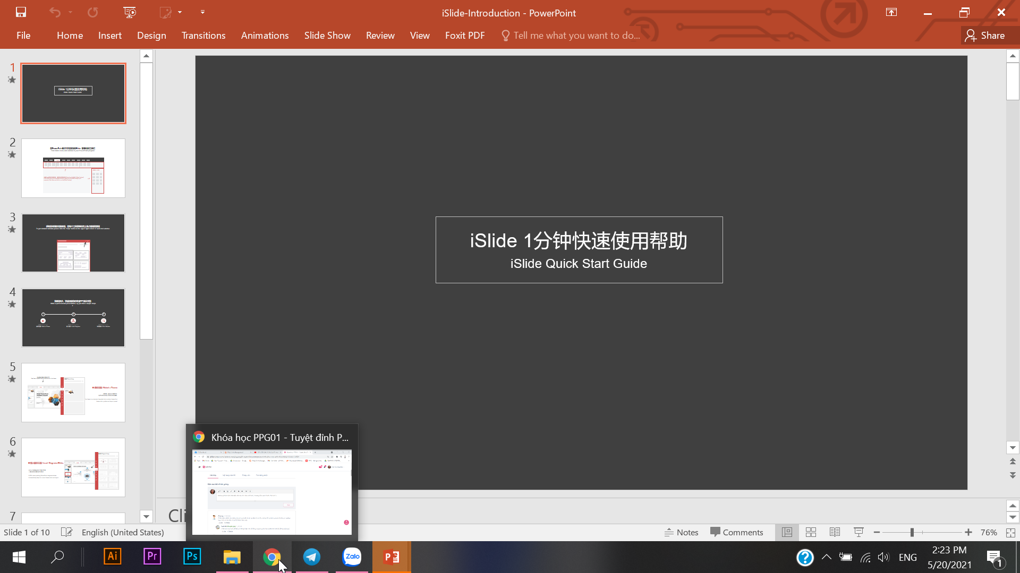Toggle the Comments pane
Viewport: 1020px width, 573px height.
point(737,532)
